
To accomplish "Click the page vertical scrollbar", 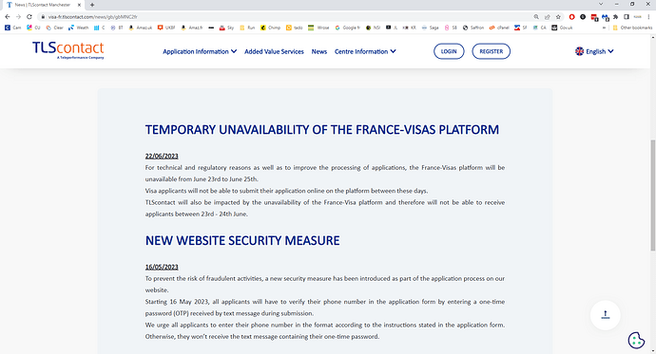I will coord(652,195).
